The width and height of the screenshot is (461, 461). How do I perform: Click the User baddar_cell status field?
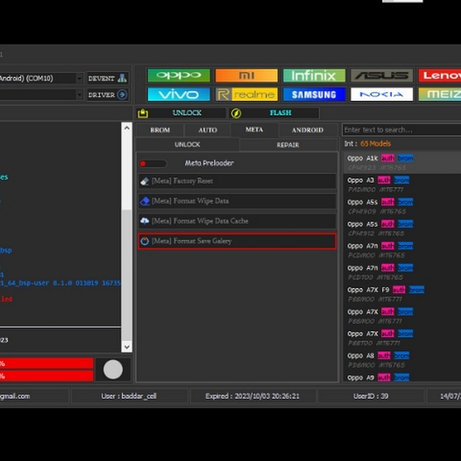(x=129, y=396)
